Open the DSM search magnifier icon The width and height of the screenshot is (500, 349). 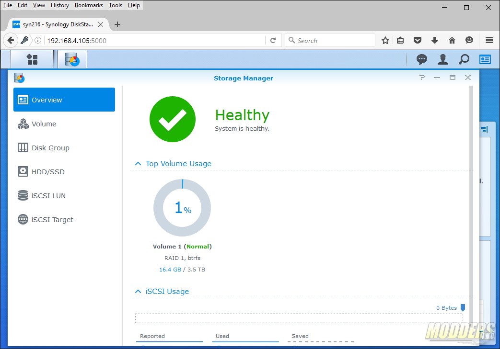pyautogui.click(x=464, y=59)
